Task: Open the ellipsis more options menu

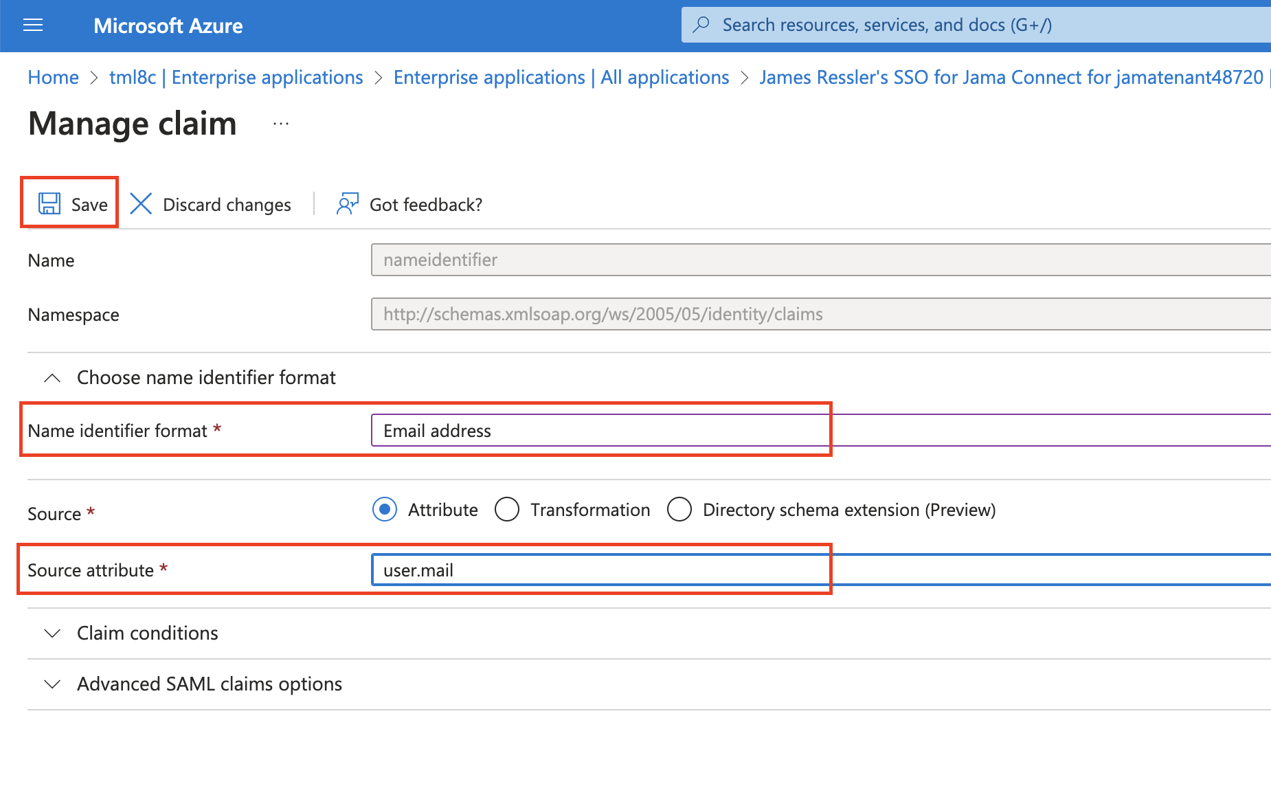Action: pyautogui.click(x=280, y=124)
